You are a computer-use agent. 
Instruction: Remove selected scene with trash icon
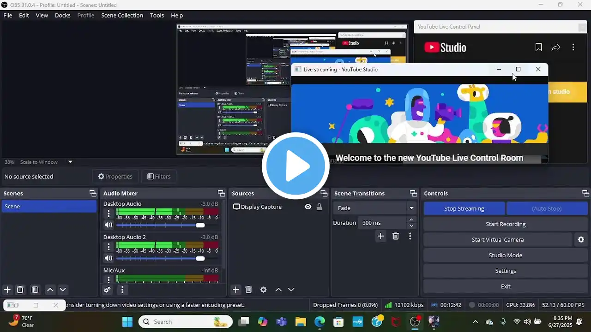coord(20,290)
